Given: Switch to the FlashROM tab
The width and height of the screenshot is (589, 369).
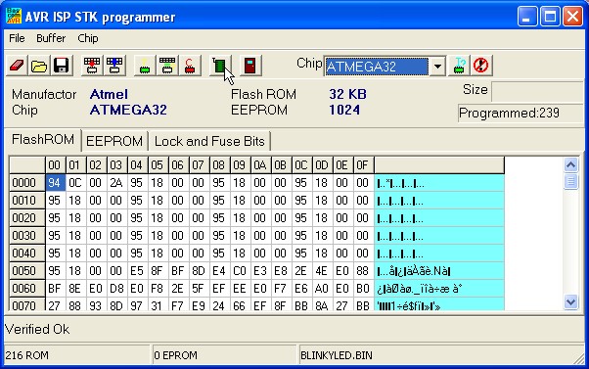Looking at the screenshot, I should click(x=43, y=139).
